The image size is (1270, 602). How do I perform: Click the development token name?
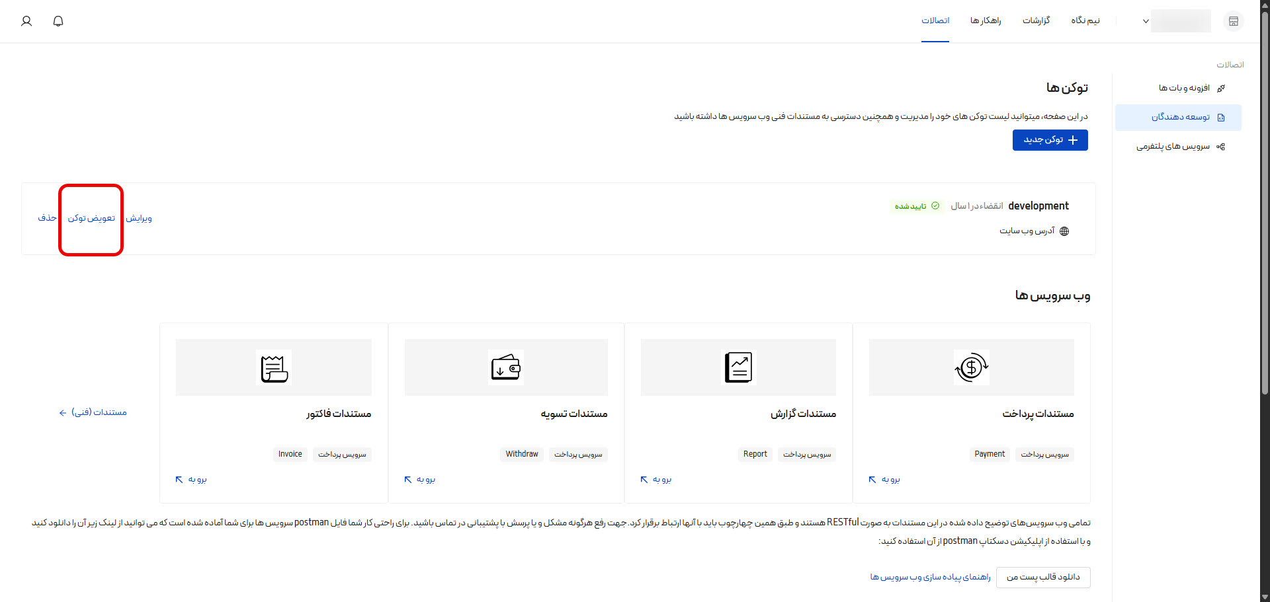(1038, 206)
